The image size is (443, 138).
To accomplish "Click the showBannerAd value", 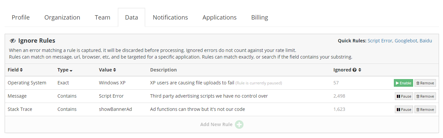I will click(x=115, y=109).
